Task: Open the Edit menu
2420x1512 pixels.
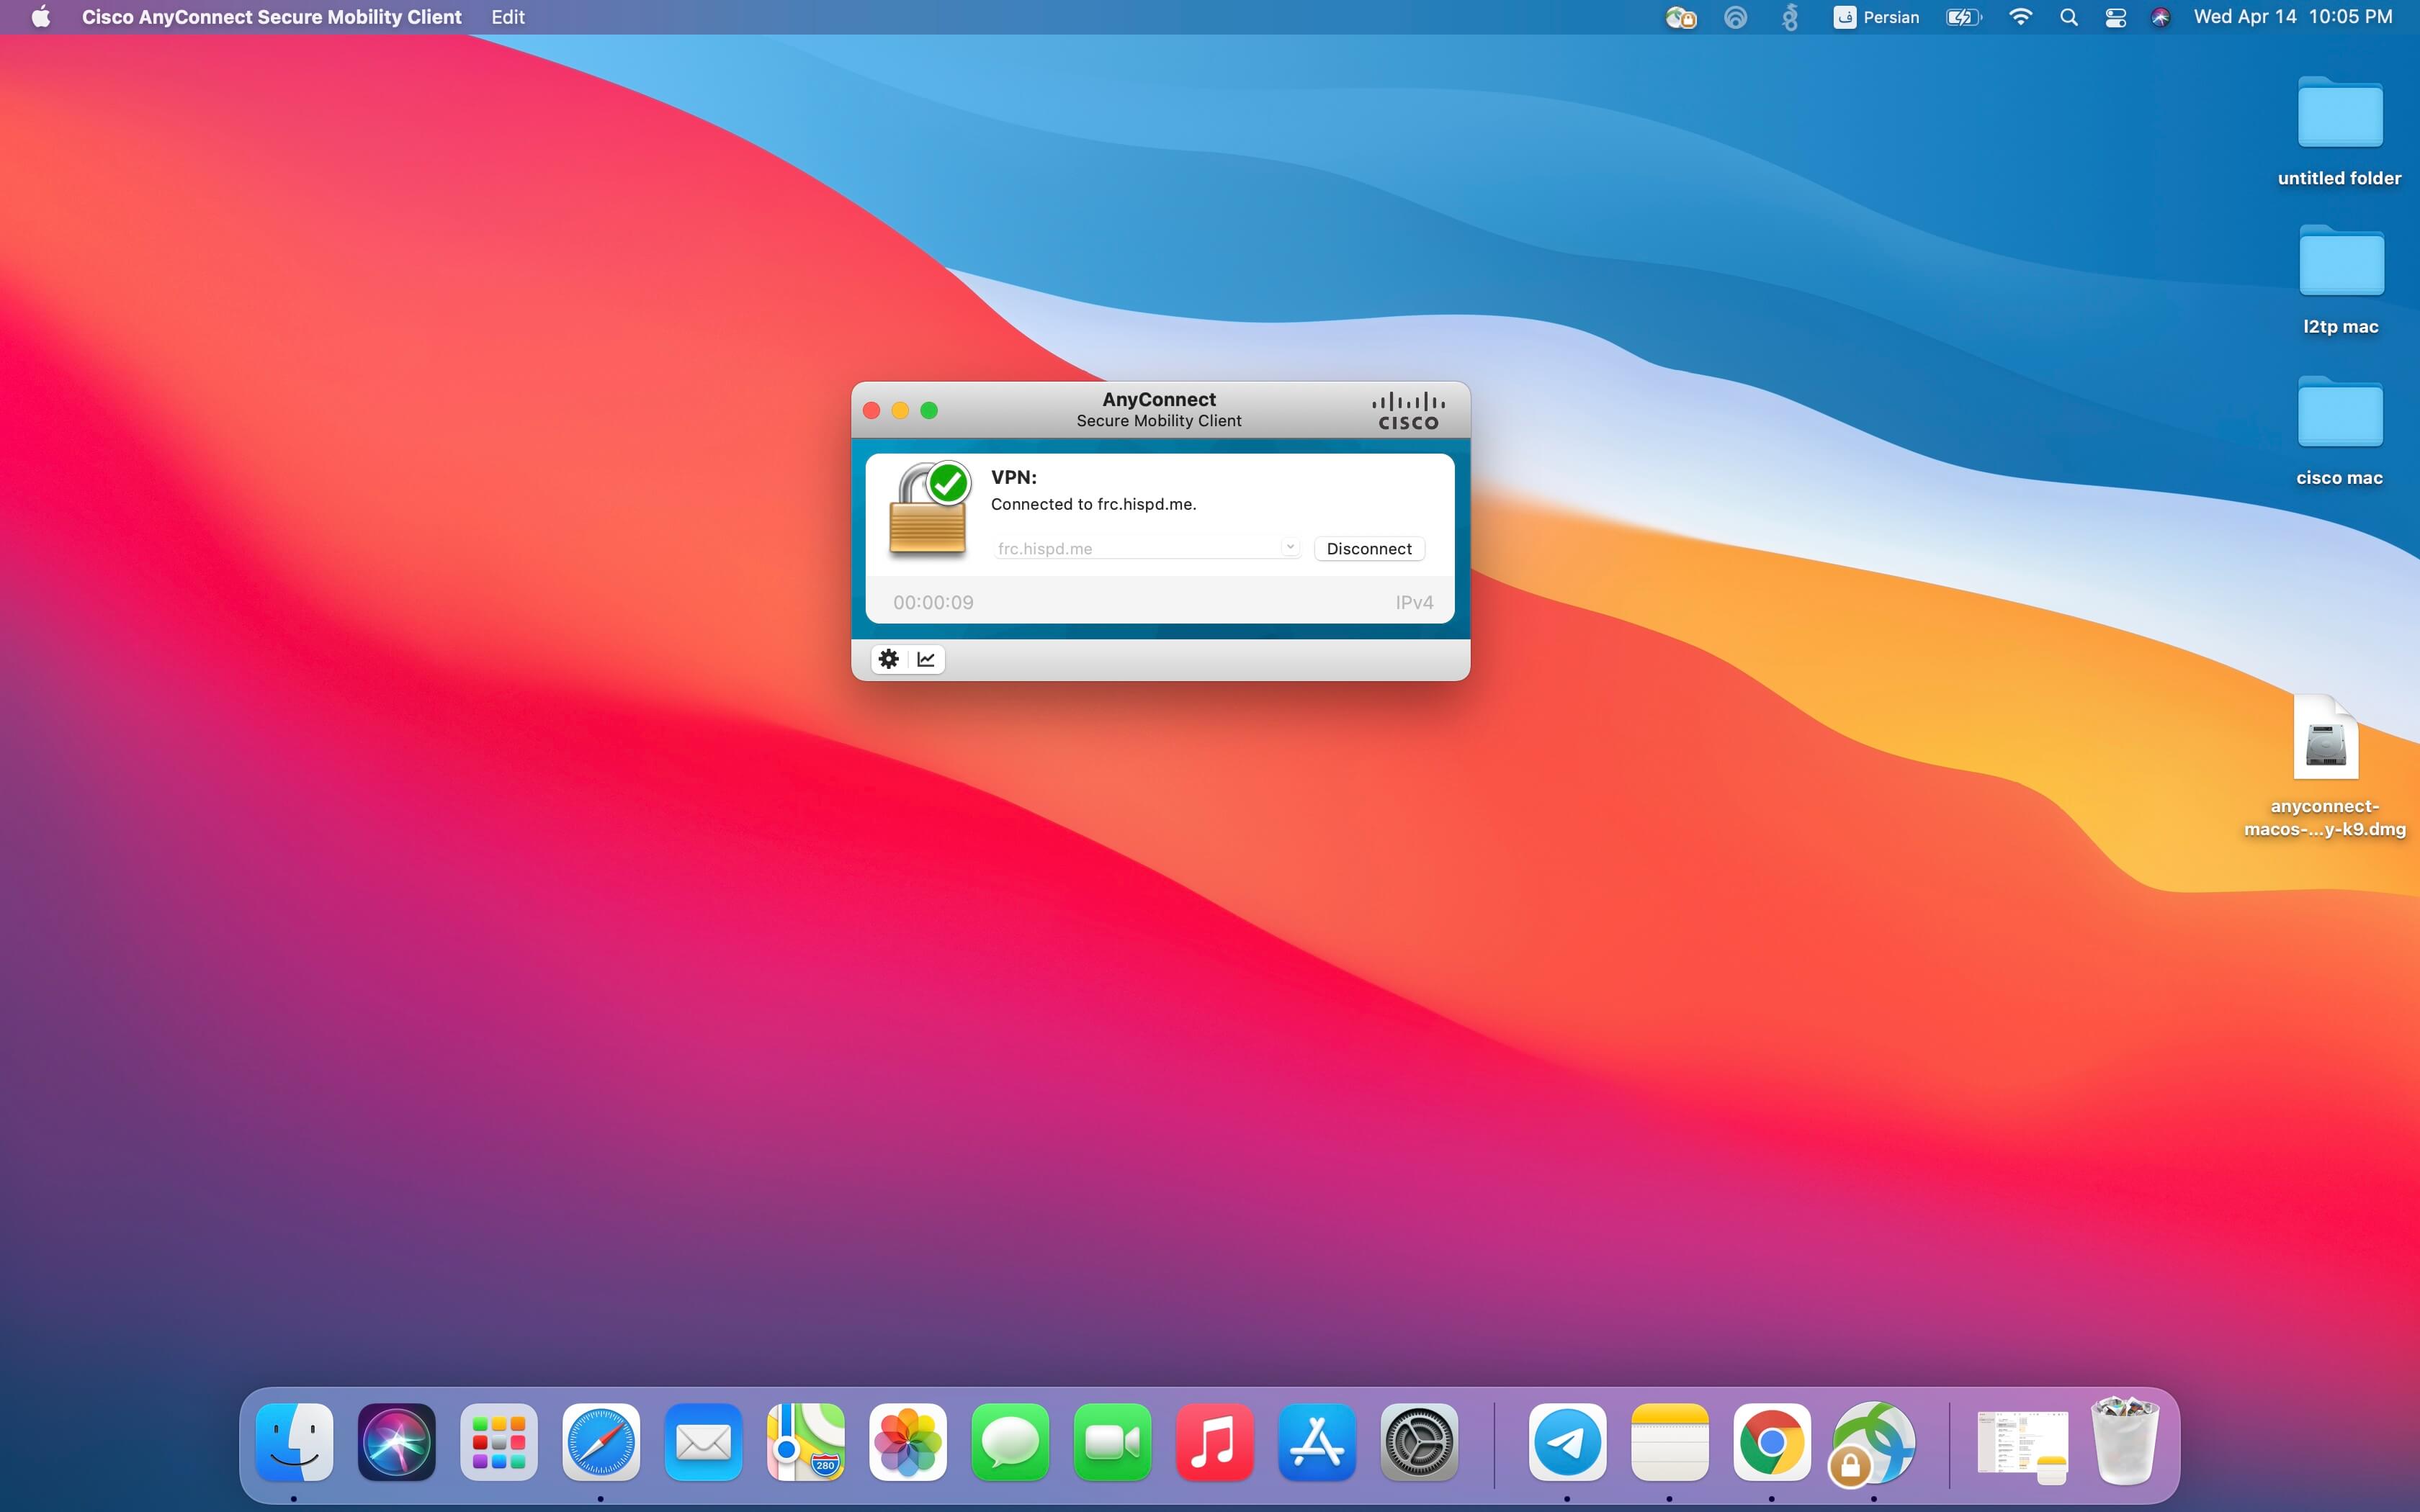Action: [508, 17]
